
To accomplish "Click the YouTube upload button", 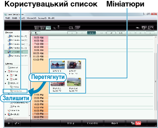I will [136, 123].
